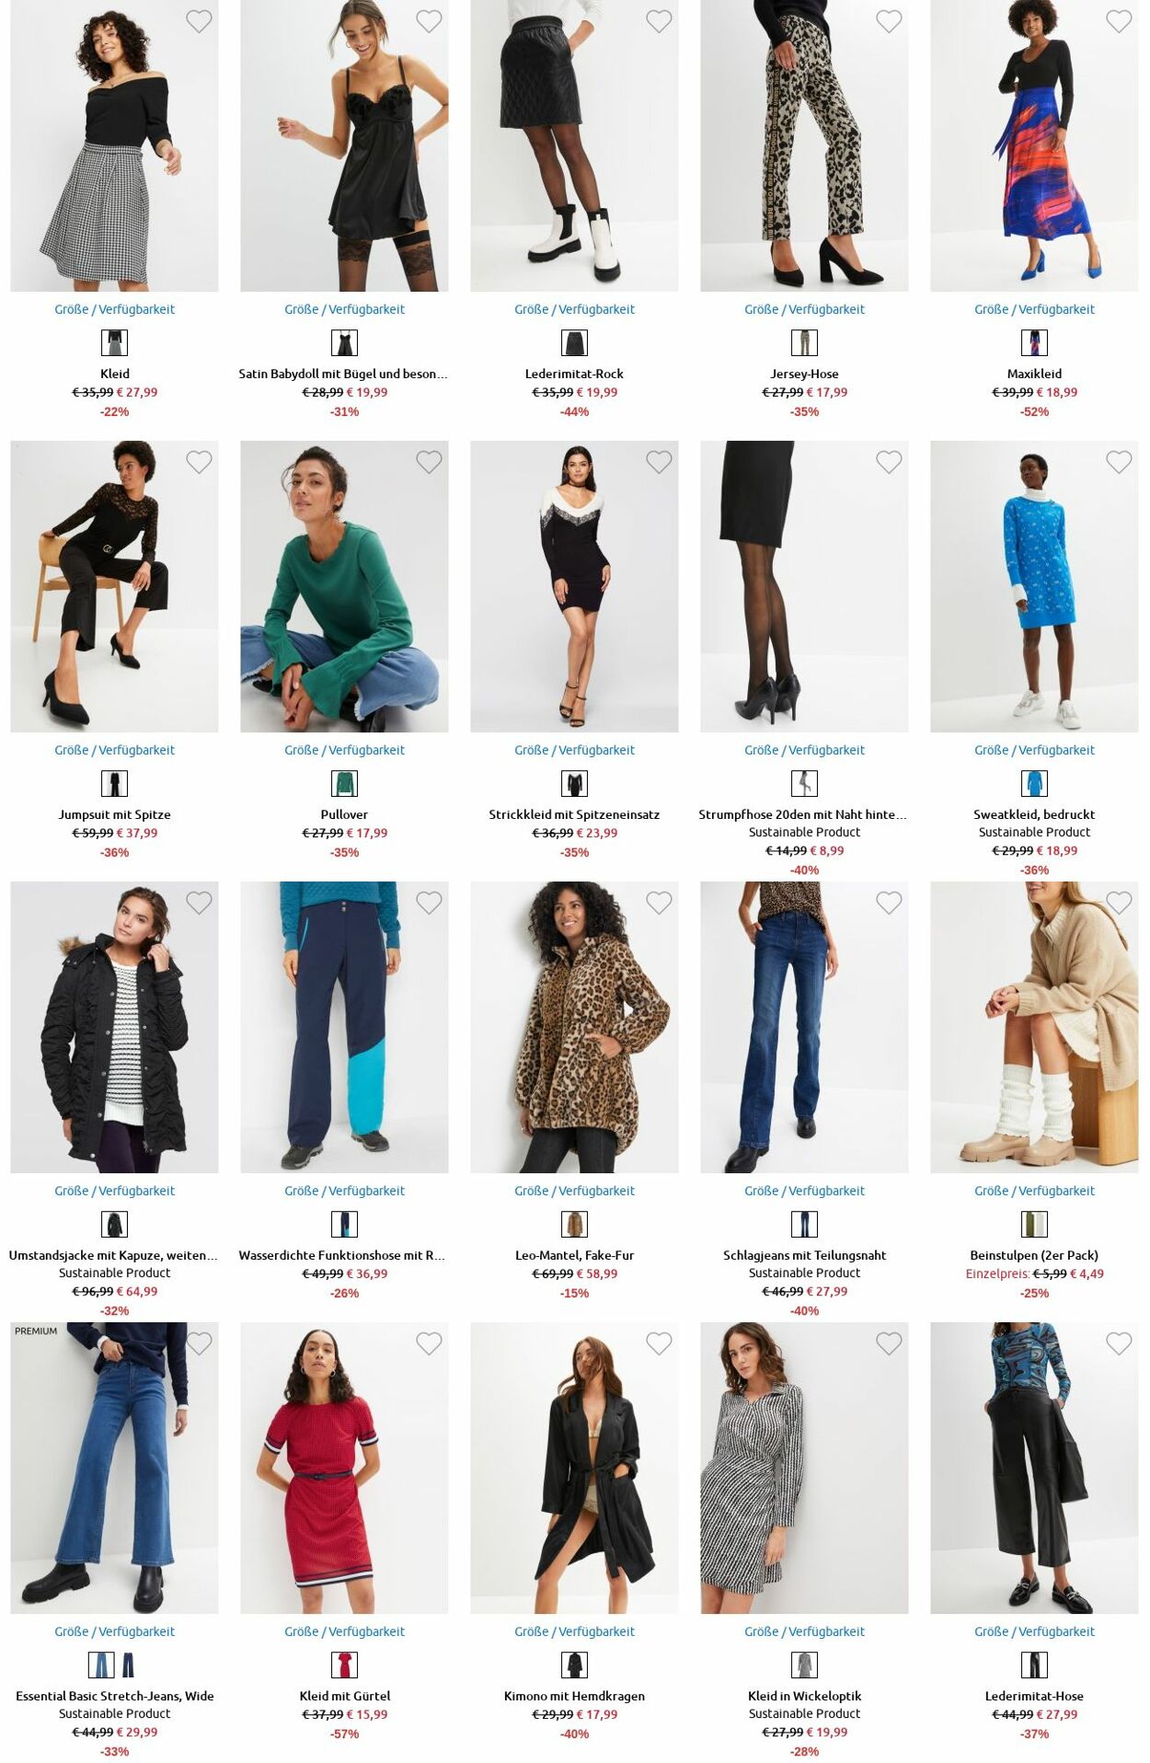The height and width of the screenshot is (1763, 1150).
Task: Click wishlist heart on Kimono mit Hemdkragen
Action: (x=659, y=1343)
